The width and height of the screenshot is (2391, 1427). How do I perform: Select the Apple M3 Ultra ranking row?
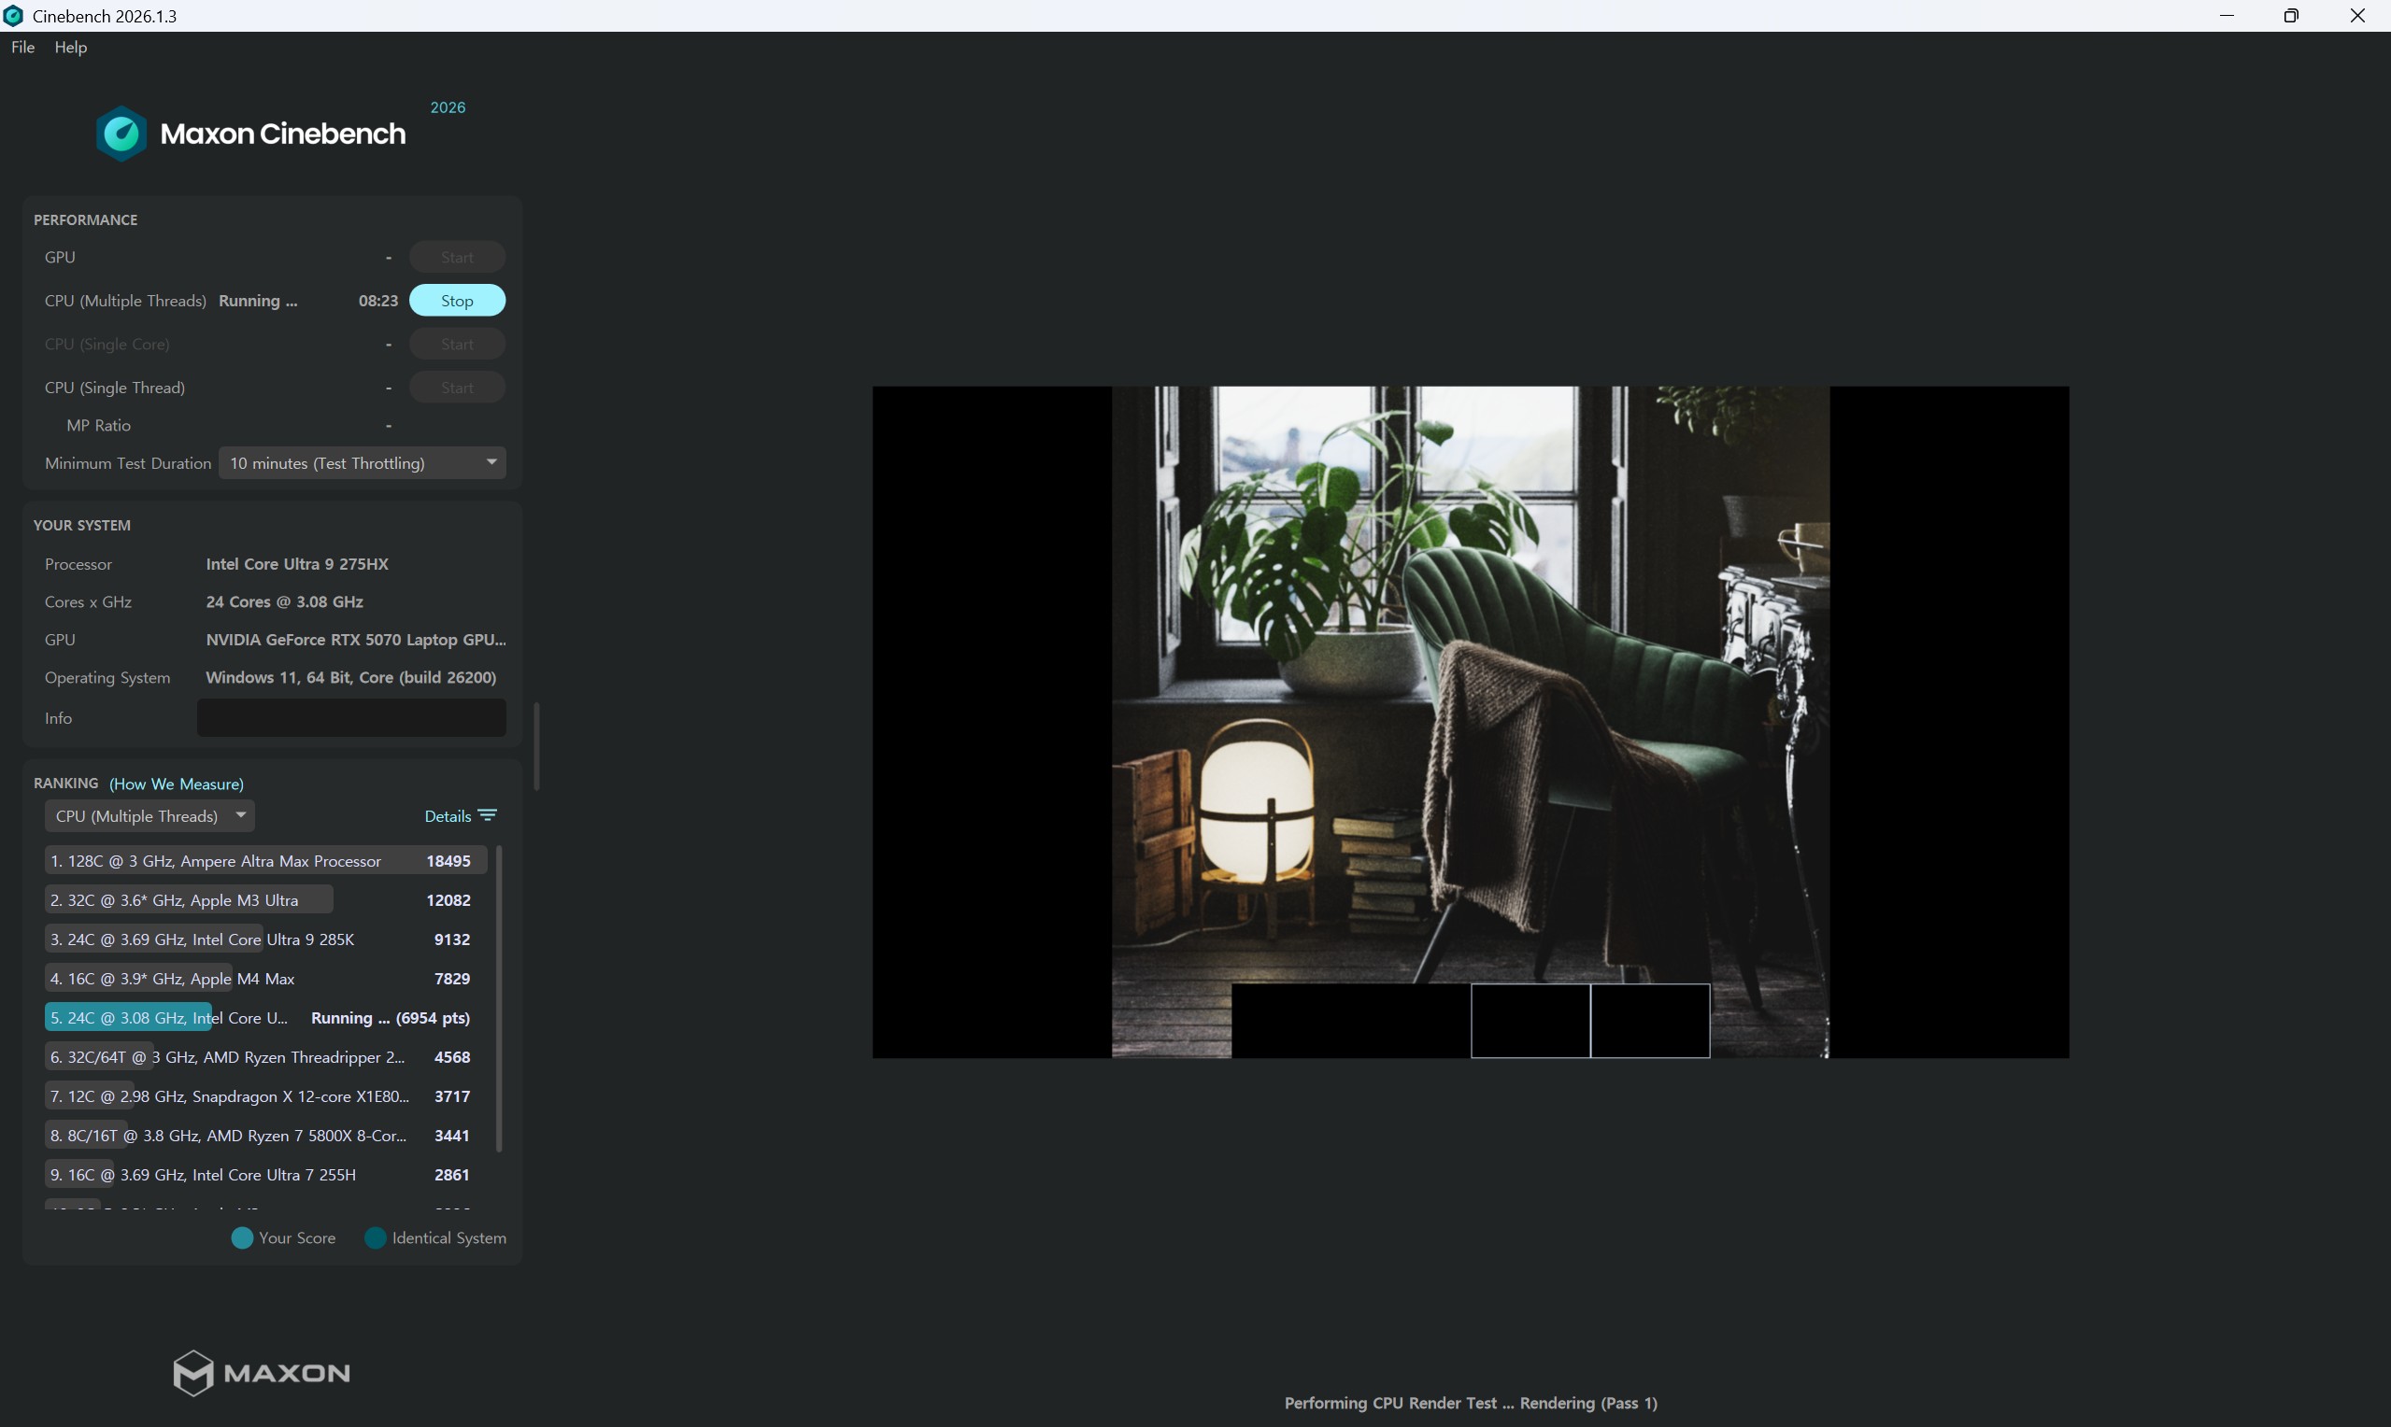tap(265, 900)
